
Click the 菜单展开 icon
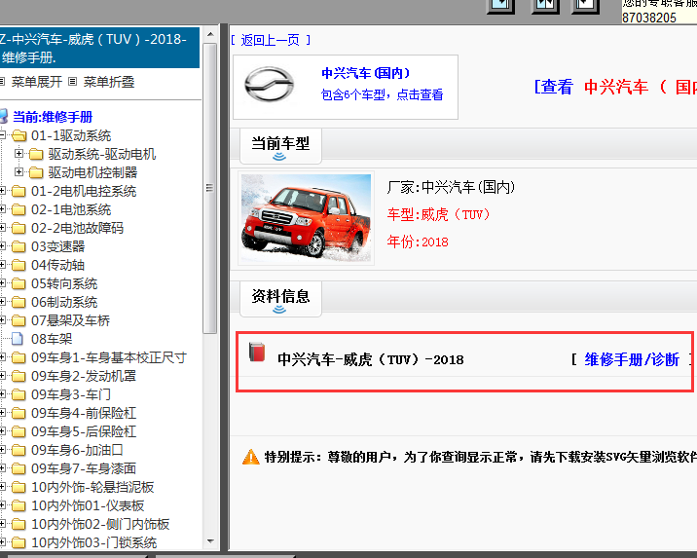tap(2, 82)
